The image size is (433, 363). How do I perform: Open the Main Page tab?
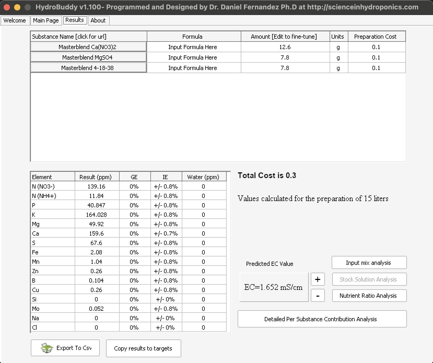click(x=46, y=20)
